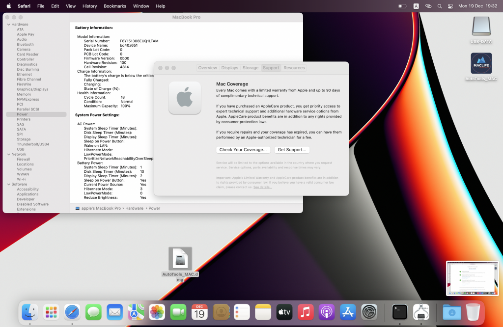Select Wi-Fi under Network
This screenshot has height=327, width=503.
[22, 180]
